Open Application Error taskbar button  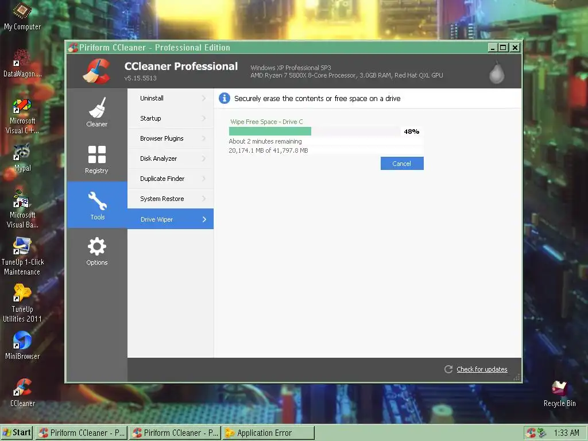[269, 433]
